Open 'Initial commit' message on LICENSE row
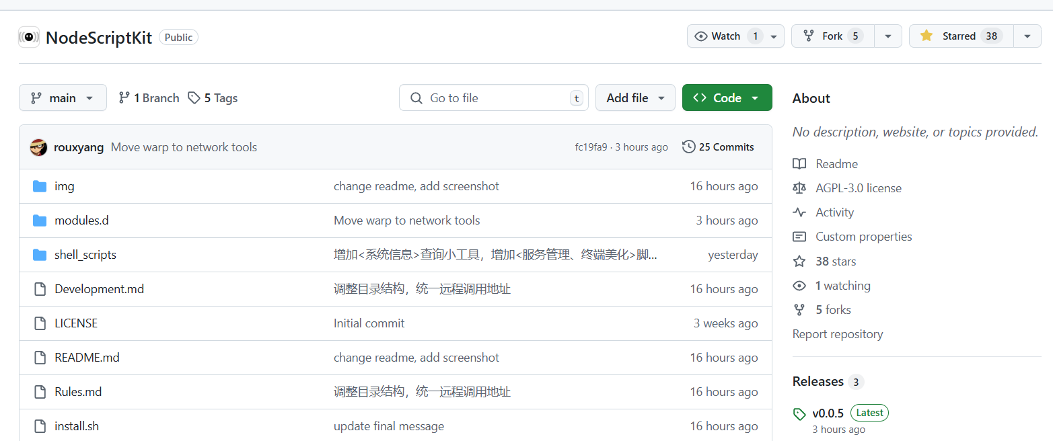Viewport: 1053px width, 441px height. tap(369, 323)
